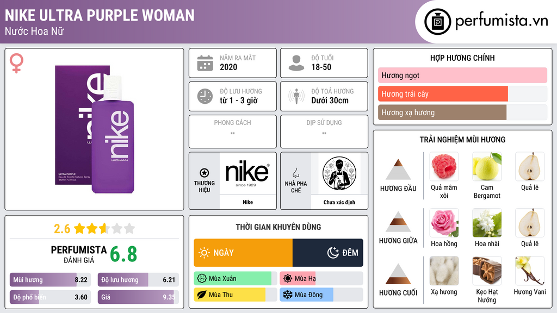Click the perfumista.vn perfume bottle logo icon
Screen dimensions: 557x313
tap(437, 22)
